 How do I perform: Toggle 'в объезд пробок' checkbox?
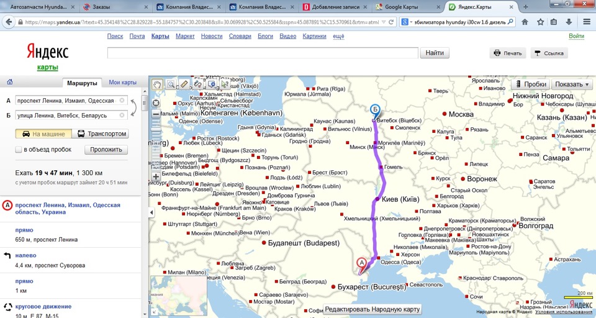(18, 150)
